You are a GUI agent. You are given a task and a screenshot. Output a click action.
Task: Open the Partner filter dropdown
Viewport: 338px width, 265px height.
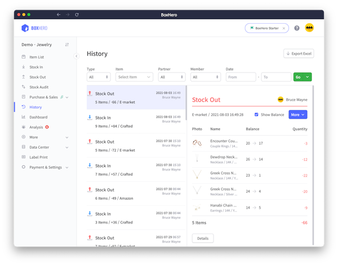pyautogui.click(x=172, y=77)
